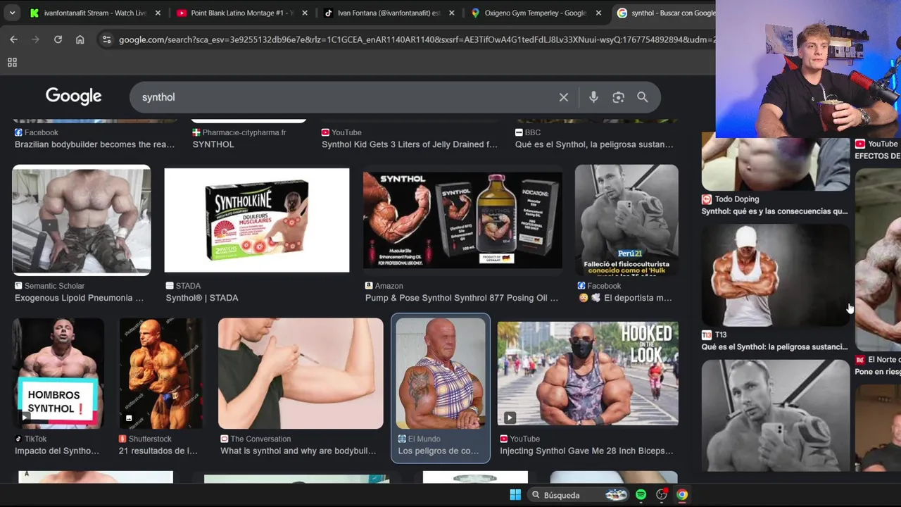Open Amazon Synthol 877 posing oil image
This screenshot has height=507, width=901.
[x=462, y=220]
